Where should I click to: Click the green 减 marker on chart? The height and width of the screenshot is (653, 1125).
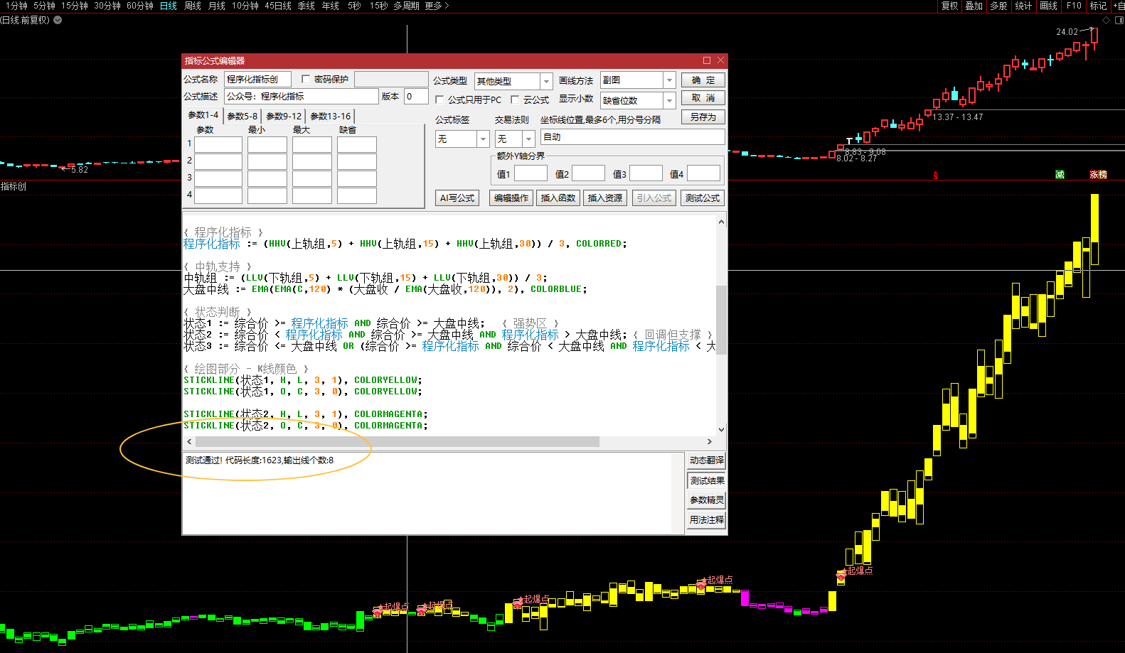(x=1060, y=175)
